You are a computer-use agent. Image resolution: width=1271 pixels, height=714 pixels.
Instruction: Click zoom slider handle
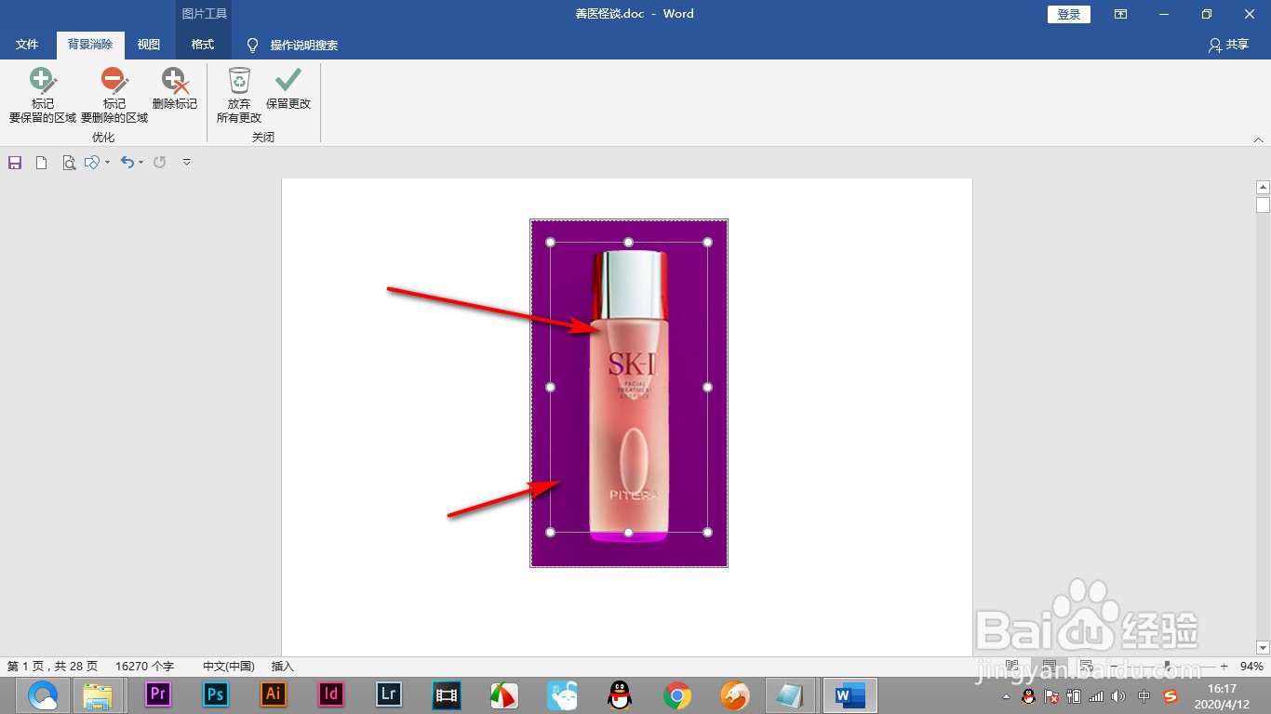tap(1168, 667)
